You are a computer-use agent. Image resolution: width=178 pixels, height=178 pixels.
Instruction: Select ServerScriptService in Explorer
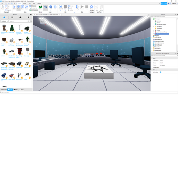[160, 43]
